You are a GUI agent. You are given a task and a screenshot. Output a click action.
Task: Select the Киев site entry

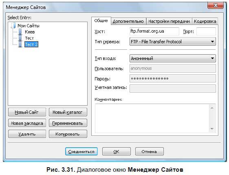(30, 32)
